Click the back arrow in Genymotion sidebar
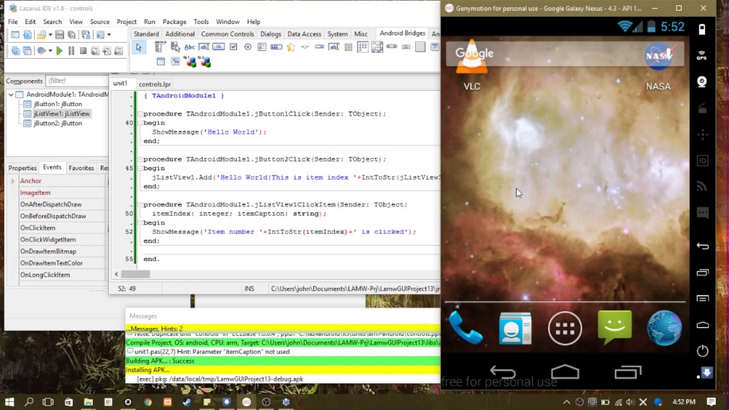The width and height of the screenshot is (729, 410). coord(702,246)
